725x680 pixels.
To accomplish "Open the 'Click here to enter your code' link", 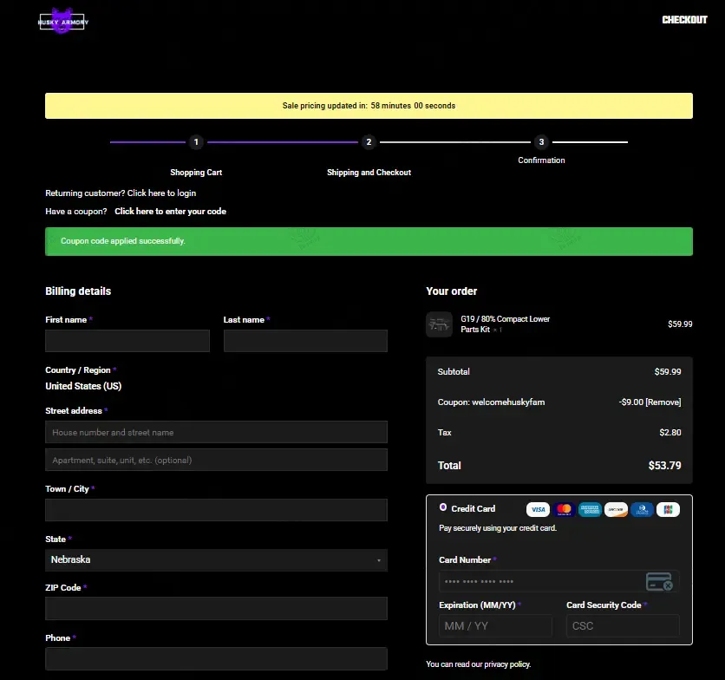I will (x=170, y=212).
